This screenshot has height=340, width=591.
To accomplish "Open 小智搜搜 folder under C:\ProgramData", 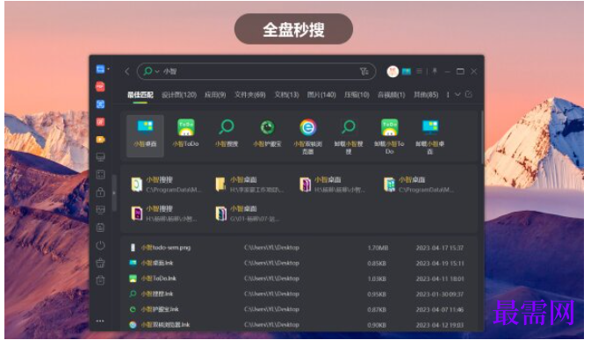I will tap(166, 184).
